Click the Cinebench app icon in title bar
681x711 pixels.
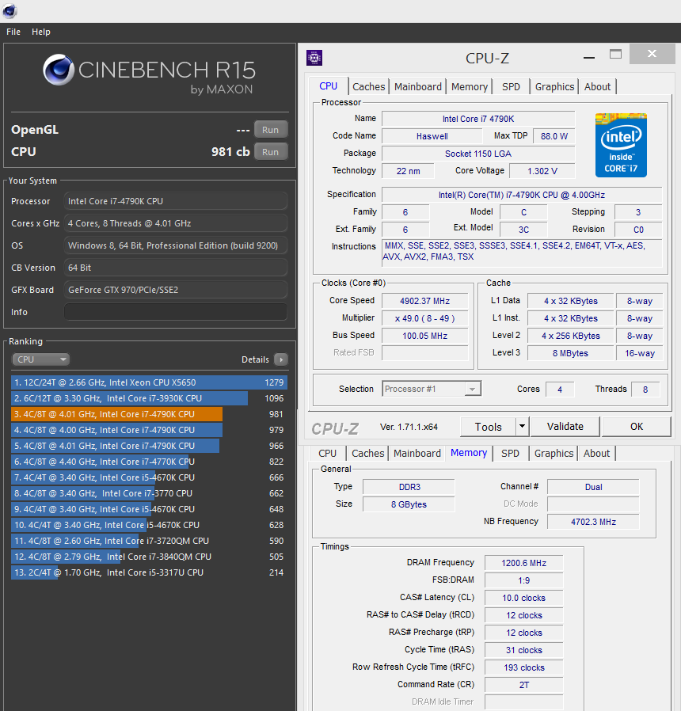click(x=10, y=11)
